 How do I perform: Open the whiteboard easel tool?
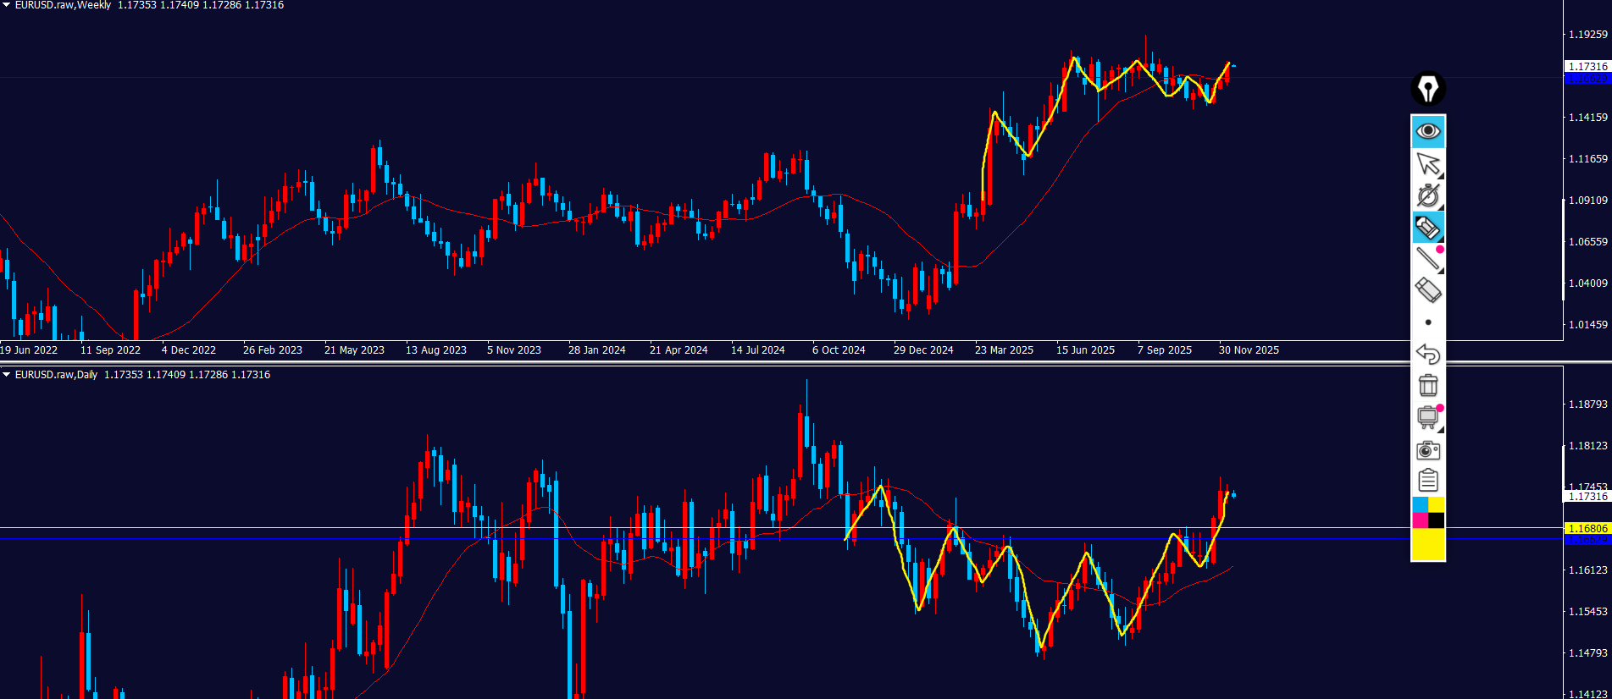point(1428,417)
